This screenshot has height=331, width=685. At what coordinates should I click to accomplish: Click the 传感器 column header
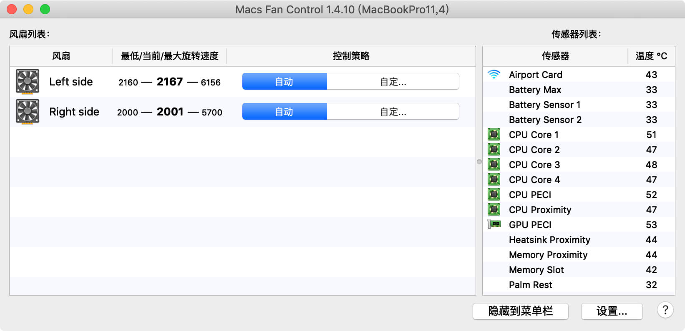(555, 56)
